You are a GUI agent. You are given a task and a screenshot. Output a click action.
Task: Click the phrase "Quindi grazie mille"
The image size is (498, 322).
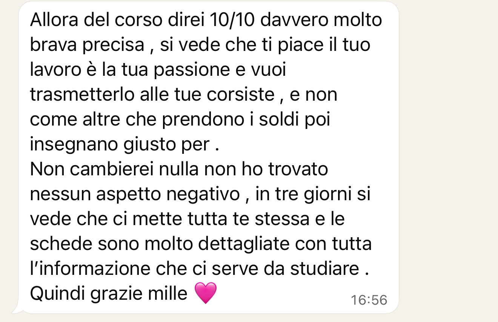pyautogui.click(x=109, y=293)
